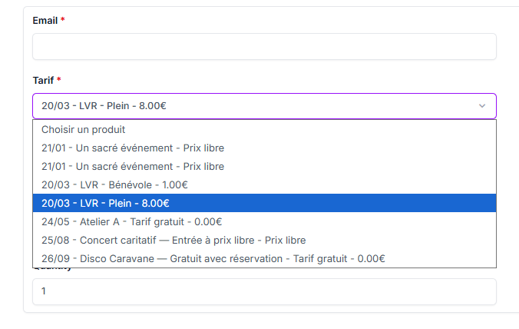
Task: Click the red asterisk next to Email
Action: click(x=63, y=21)
